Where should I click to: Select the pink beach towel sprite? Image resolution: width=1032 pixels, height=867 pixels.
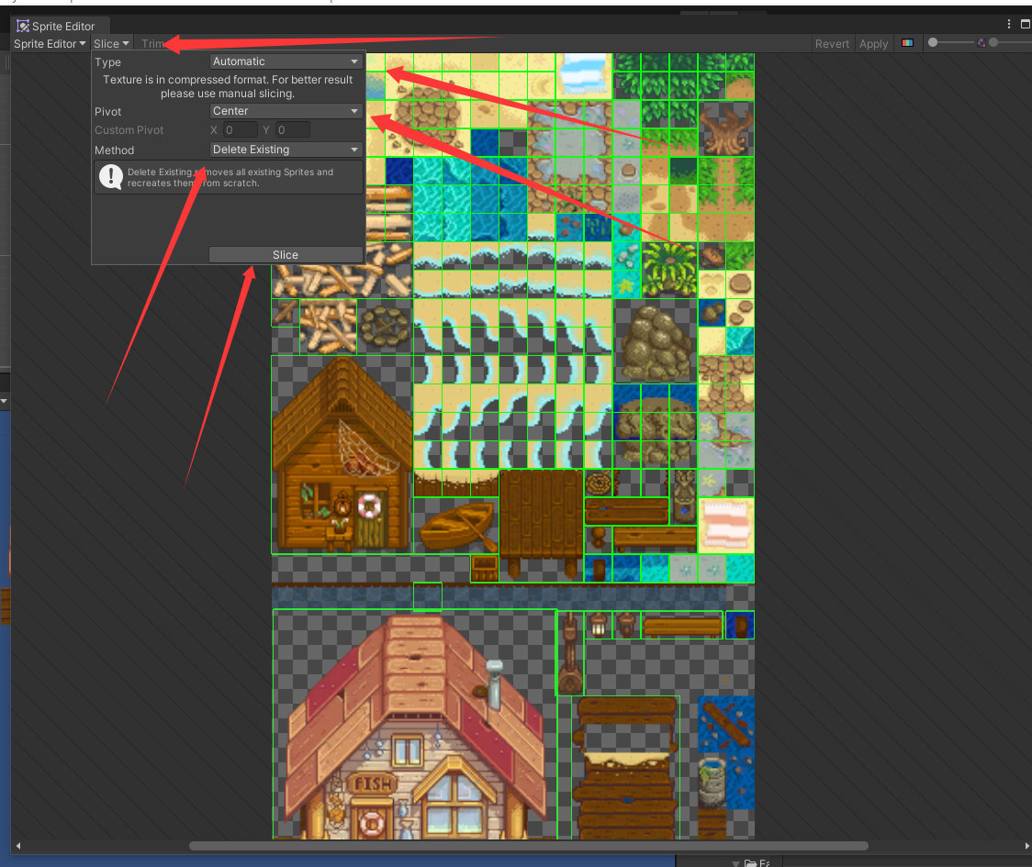click(x=726, y=526)
